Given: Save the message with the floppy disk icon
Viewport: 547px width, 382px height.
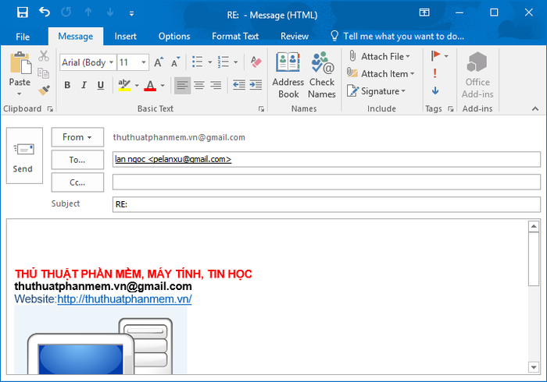Looking at the screenshot, I should point(23,13).
